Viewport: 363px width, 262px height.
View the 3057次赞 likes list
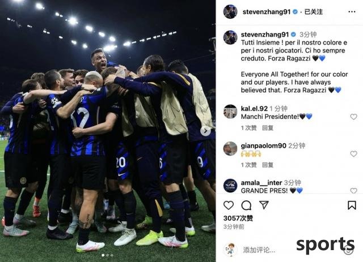238,218
